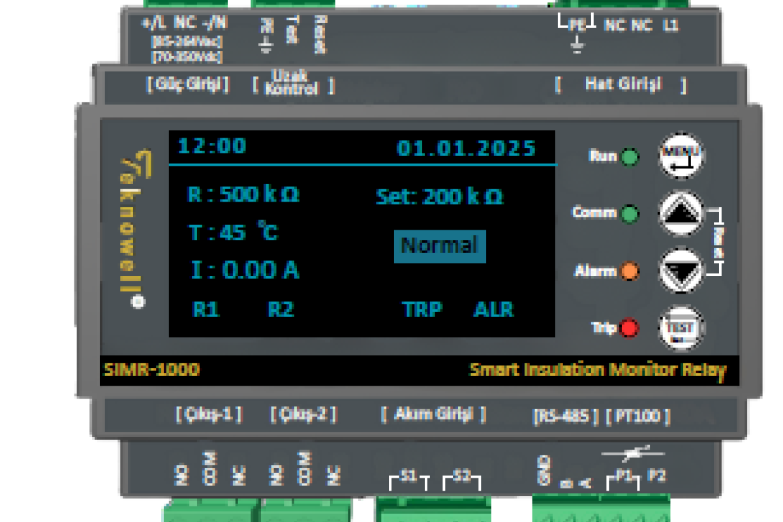Click the I : 0.00 A current reading
The height and width of the screenshot is (522, 783).
click(x=245, y=270)
